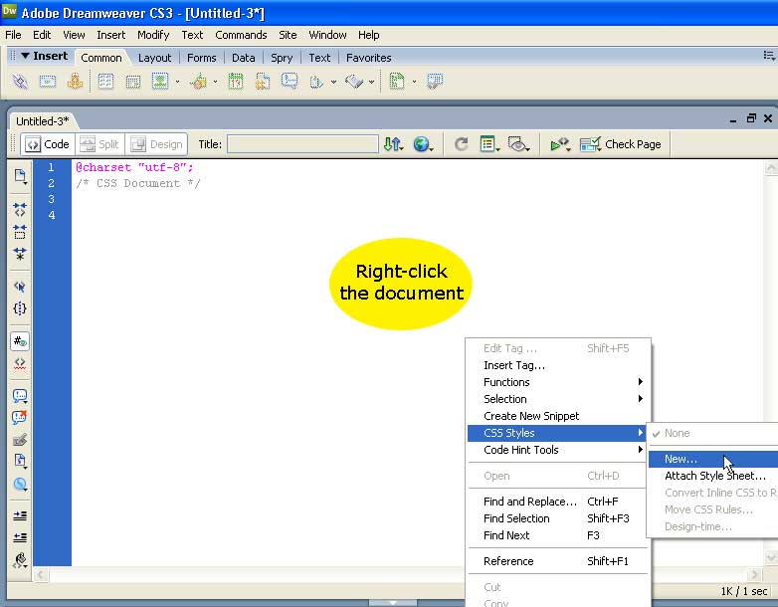Click the Templates icon in Insert bar

click(397, 81)
